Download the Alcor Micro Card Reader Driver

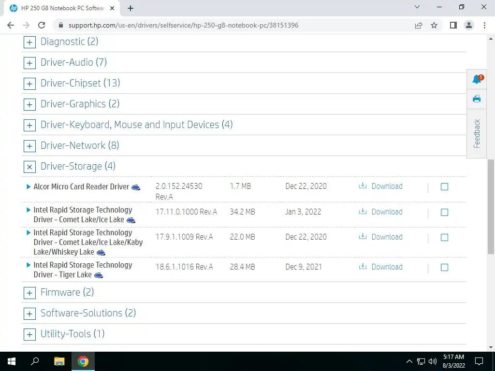387,186
